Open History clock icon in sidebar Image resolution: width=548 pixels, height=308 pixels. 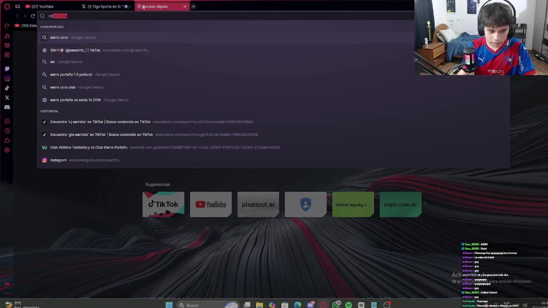click(7, 131)
